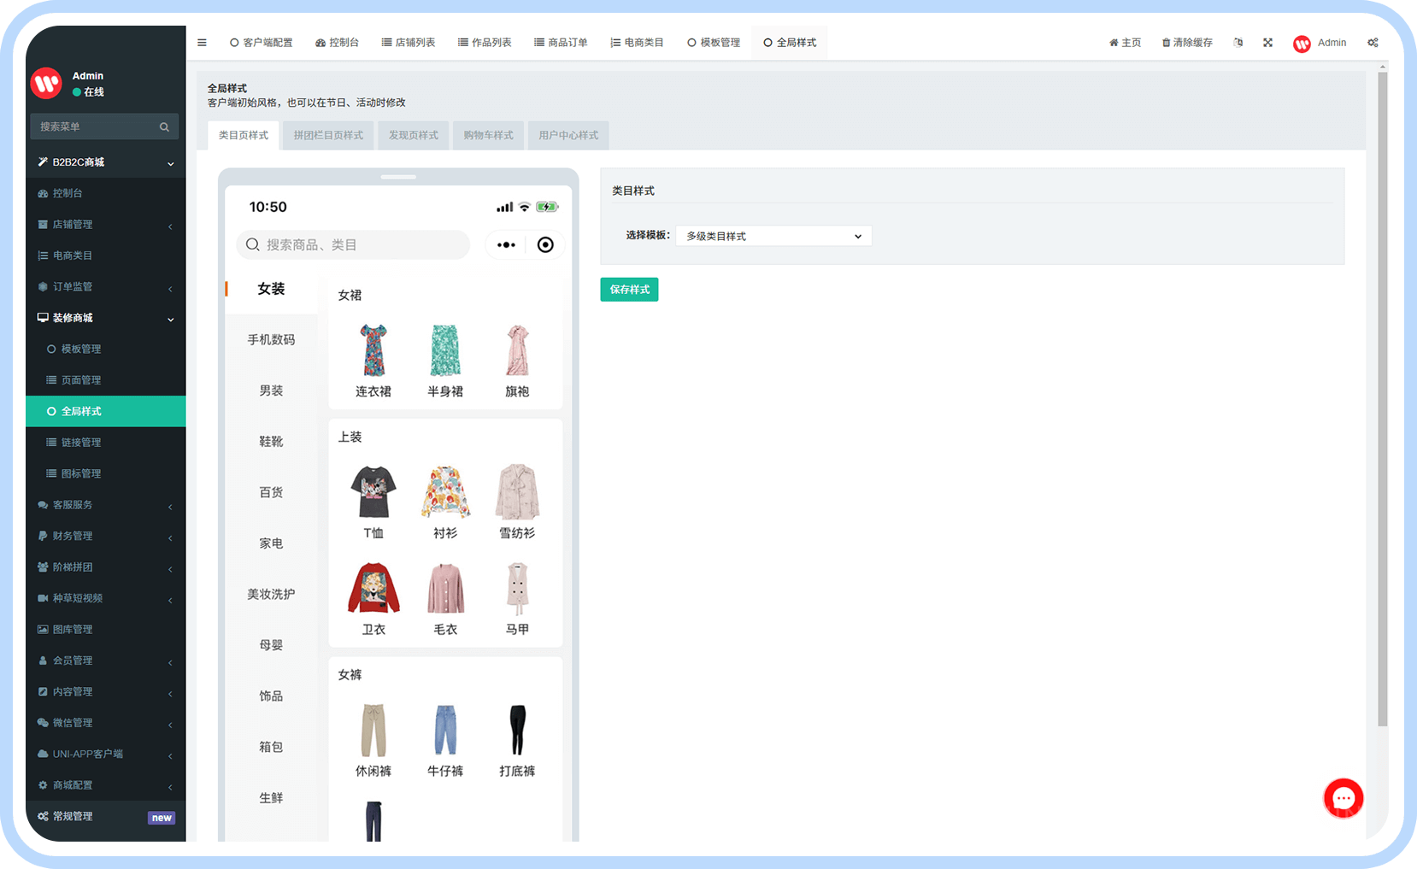Click the language translate icon in top bar
1417x869 pixels.
(x=1238, y=43)
